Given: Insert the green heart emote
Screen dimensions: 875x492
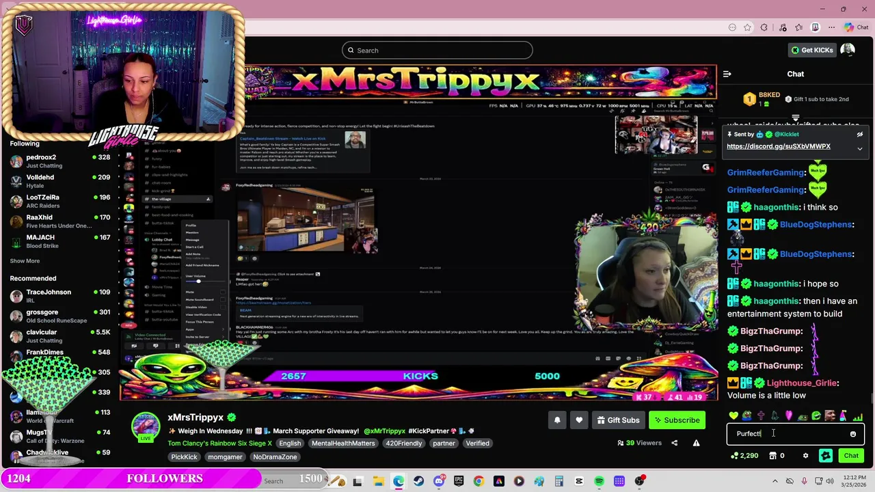Looking at the screenshot, I should click(x=733, y=415).
